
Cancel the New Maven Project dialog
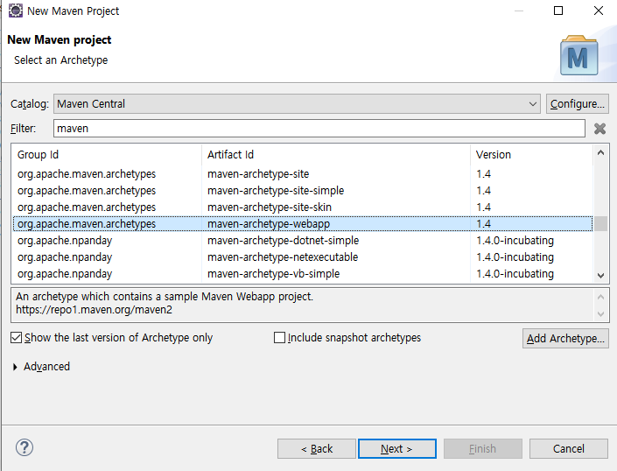click(569, 448)
